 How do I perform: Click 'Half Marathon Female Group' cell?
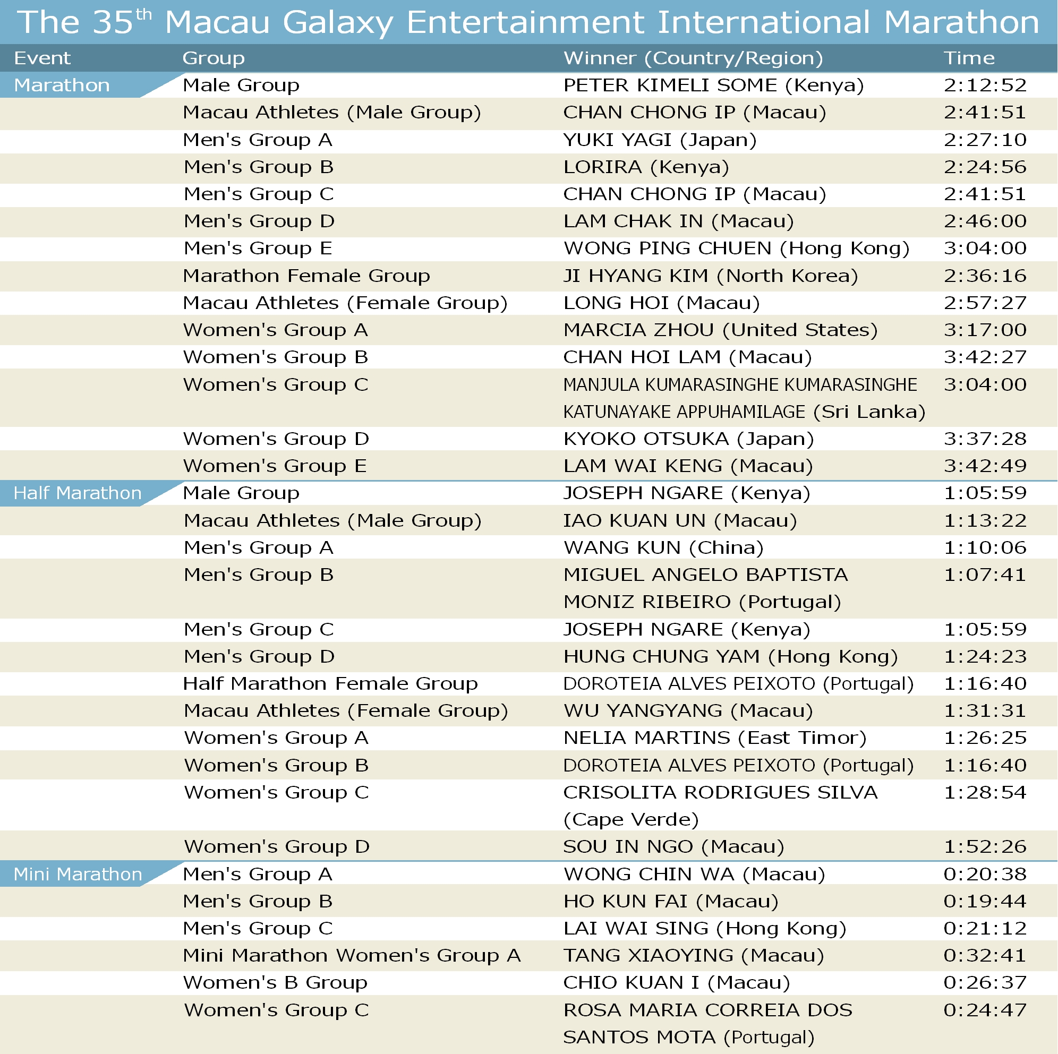(330, 683)
